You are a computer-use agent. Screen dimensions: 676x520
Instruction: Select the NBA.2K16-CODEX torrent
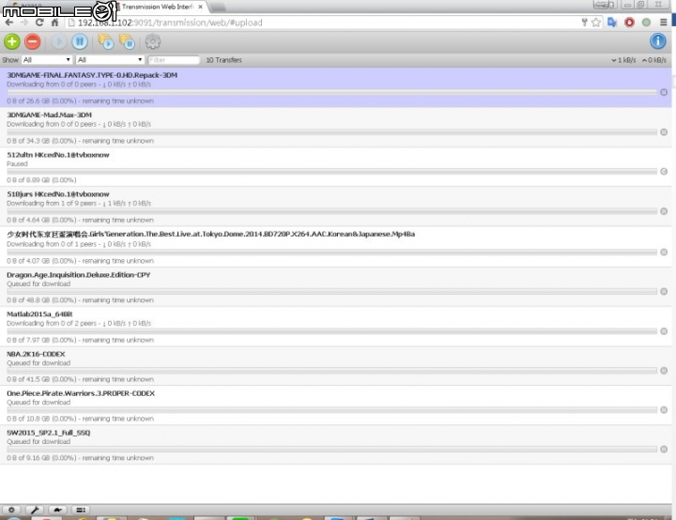[336, 366]
